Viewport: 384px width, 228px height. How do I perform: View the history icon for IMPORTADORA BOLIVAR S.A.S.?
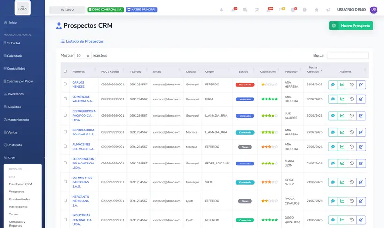coord(352,132)
